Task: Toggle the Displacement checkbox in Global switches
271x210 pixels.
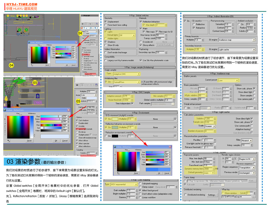Action: click(x=106, y=22)
